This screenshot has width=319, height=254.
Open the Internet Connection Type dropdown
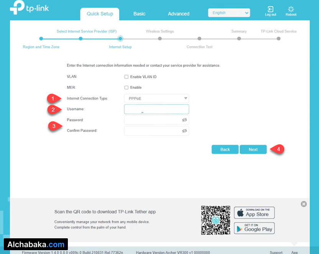156,98
